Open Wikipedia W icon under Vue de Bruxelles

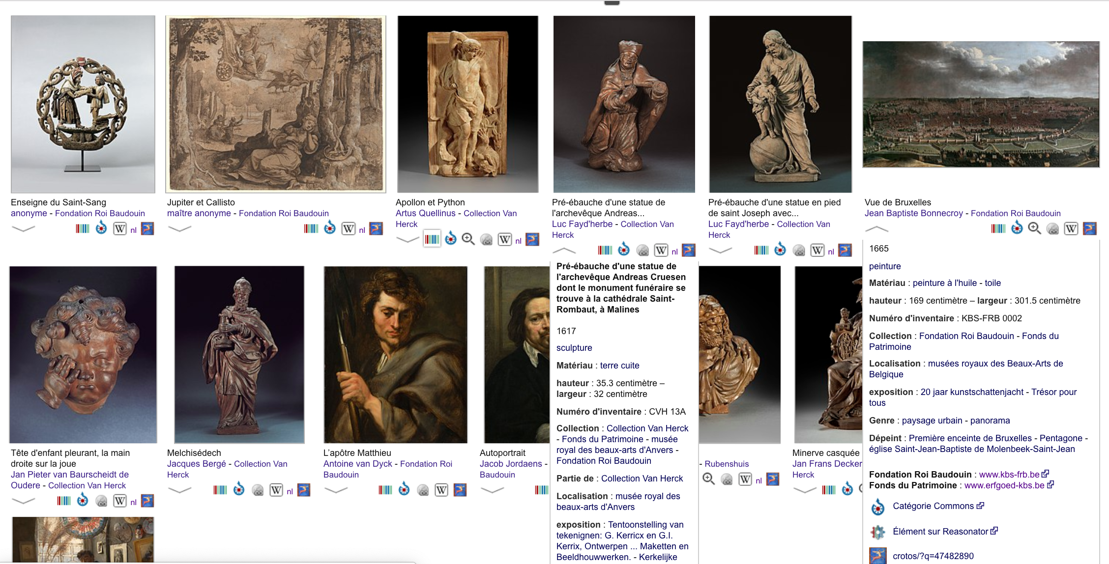1071,228
